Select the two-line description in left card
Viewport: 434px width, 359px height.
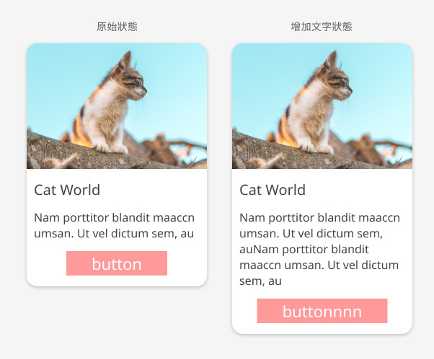coord(115,225)
